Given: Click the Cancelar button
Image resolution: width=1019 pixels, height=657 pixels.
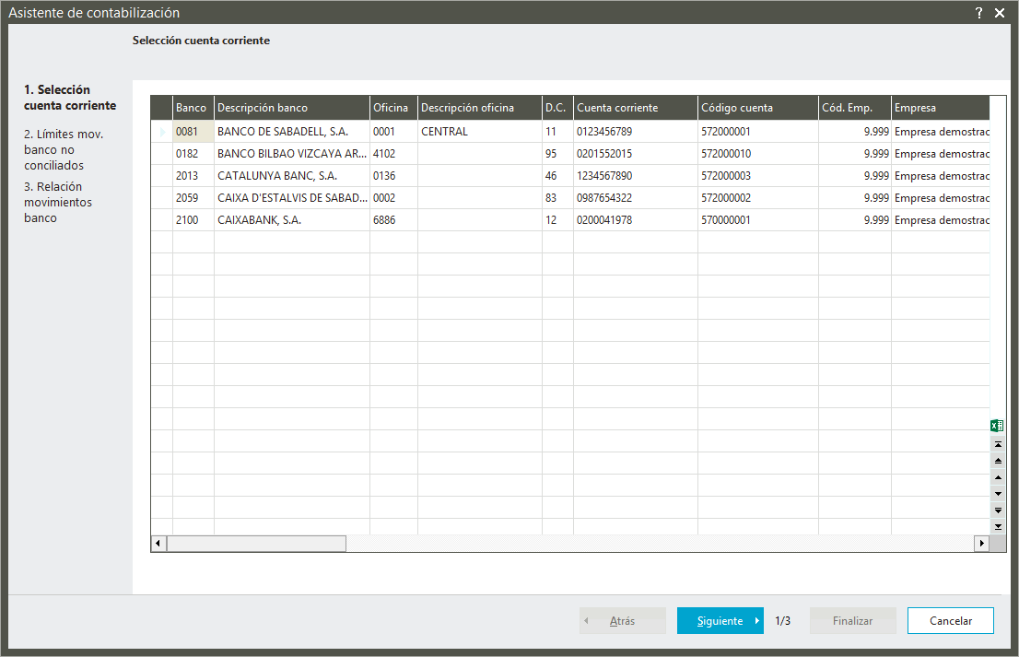Looking at the screenshot, I should coord(950,621).
